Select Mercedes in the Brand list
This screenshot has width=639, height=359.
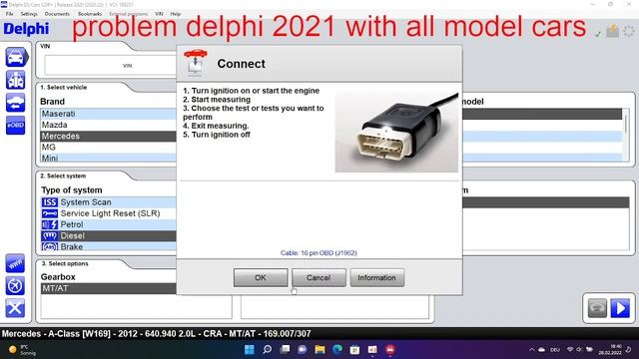109,136
